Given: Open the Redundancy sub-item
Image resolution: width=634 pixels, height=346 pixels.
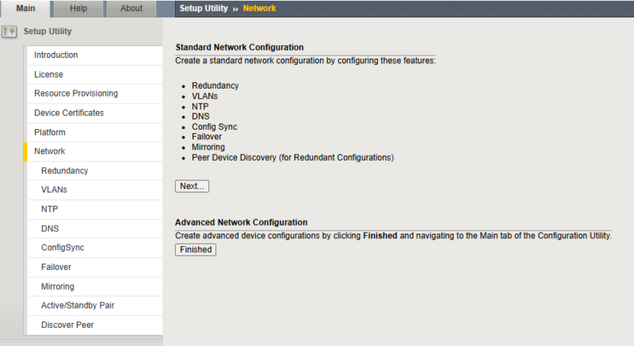Looking at the screenshot, I should [94, 171].
